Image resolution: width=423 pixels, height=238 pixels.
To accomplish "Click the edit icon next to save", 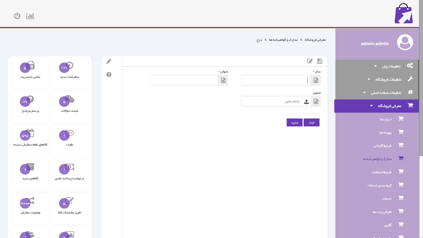I will (310, 61).
